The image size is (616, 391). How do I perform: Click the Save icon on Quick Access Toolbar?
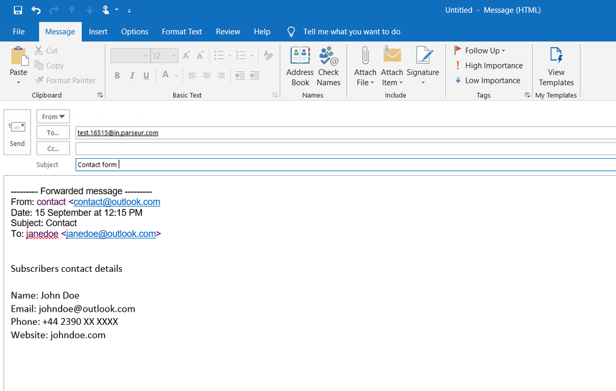pyautogui.click(x=17, y=10)
